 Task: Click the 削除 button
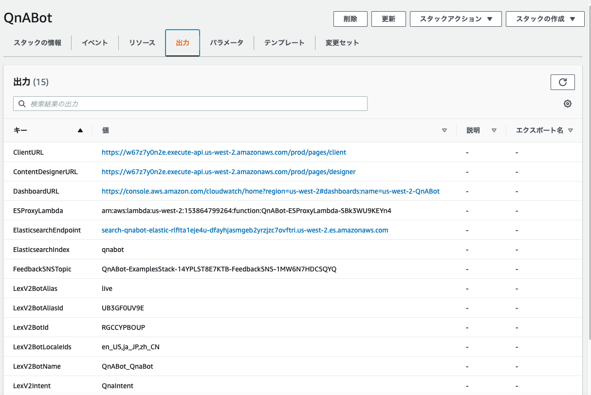pos(350,19)
